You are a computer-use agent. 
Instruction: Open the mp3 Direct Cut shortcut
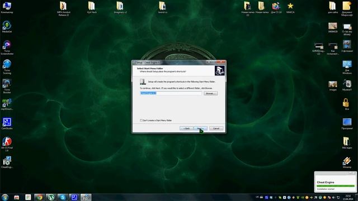coord(7,104)
